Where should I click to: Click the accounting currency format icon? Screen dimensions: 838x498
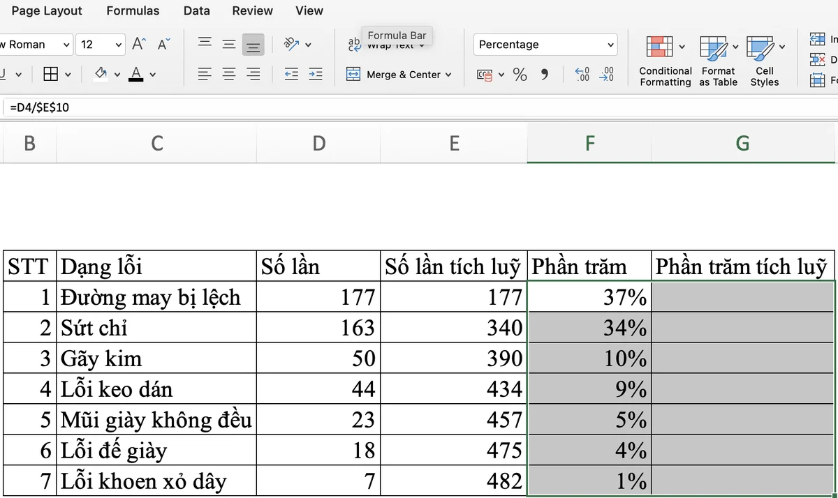click(x=483, y=75)
